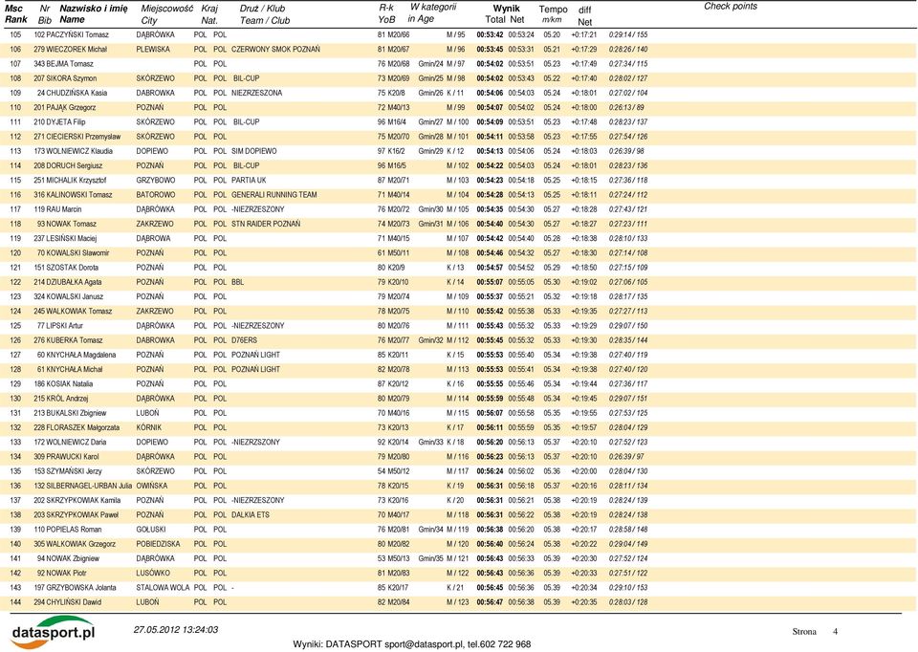Select the name FLORASZEK Małgorzata
The width and height of the screenshot is (918, 652).
[x=82, y=428]
